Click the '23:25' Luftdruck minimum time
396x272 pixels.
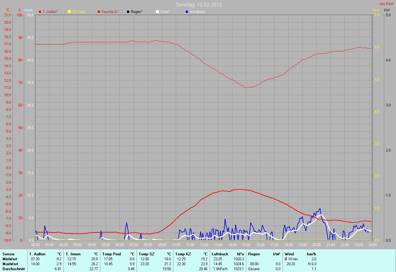point(218,259)
